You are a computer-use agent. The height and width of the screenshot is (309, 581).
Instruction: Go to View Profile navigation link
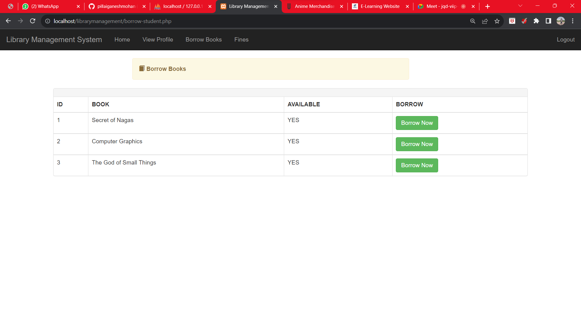(157, 40)
